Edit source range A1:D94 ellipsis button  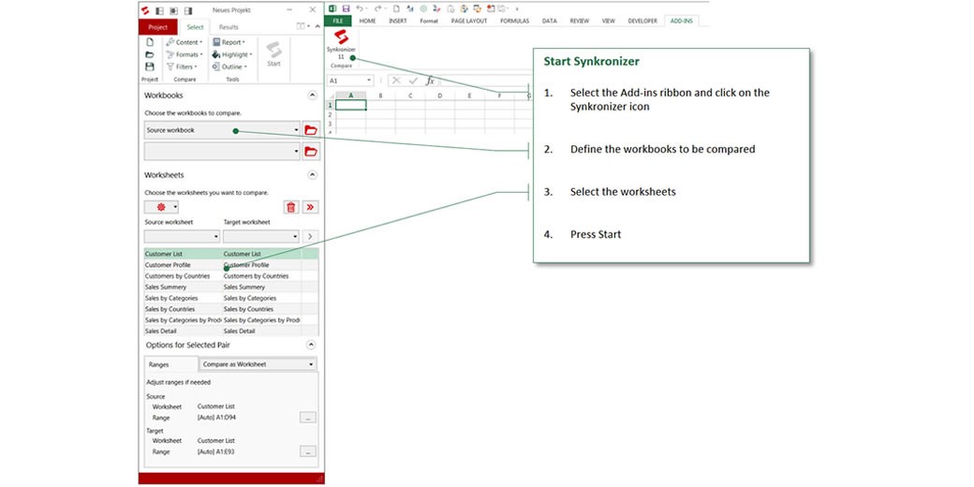coord(307,418)
